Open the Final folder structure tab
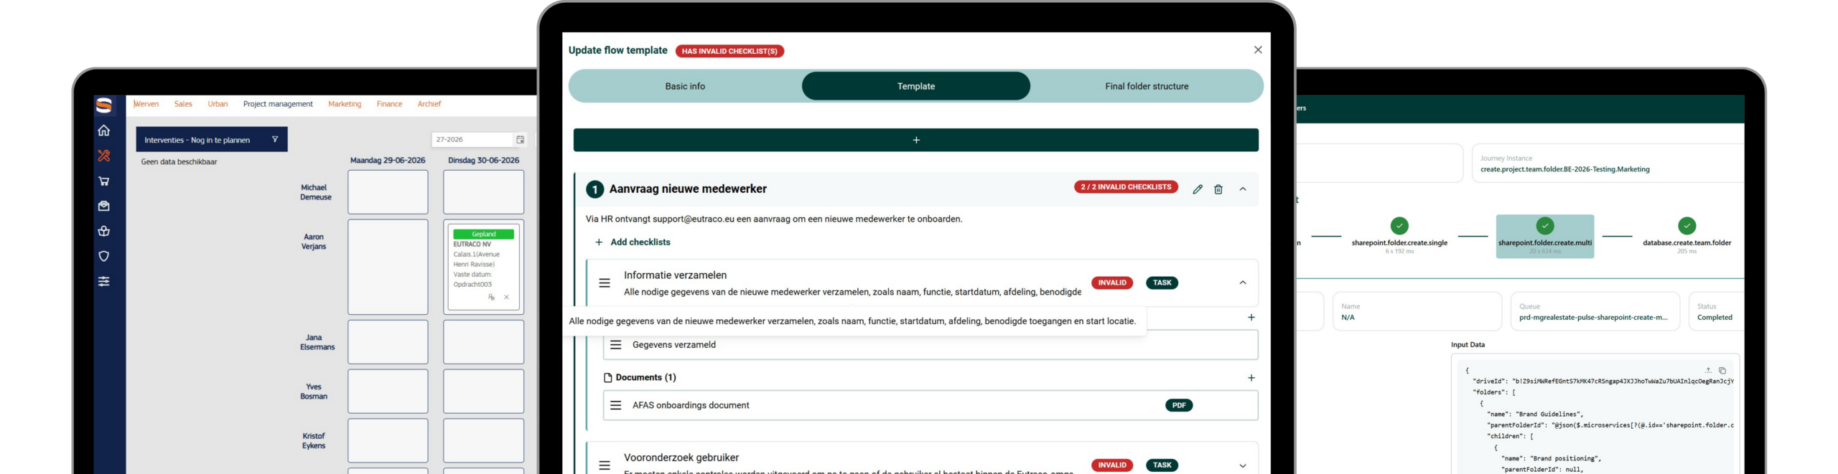This screenshot has width=1838, height=474. click(1147, 86)
